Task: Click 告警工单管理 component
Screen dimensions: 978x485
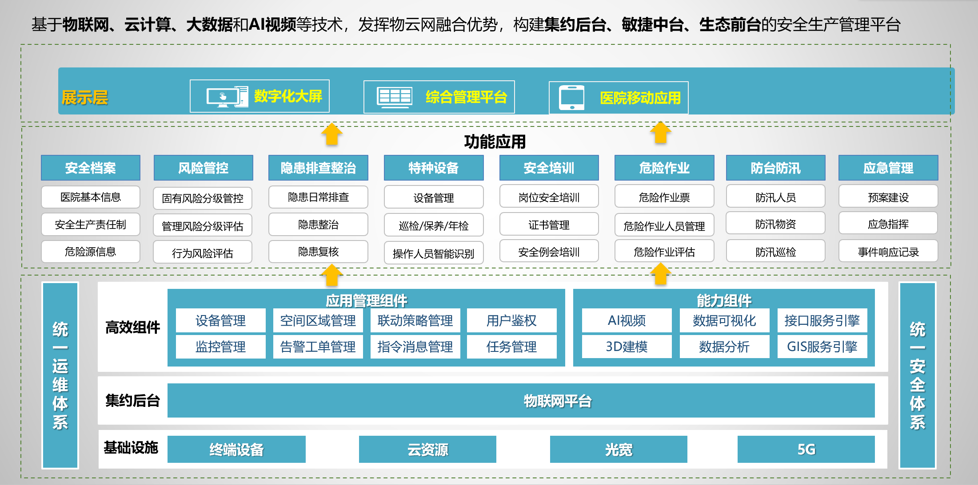Action: coord(318,347)
